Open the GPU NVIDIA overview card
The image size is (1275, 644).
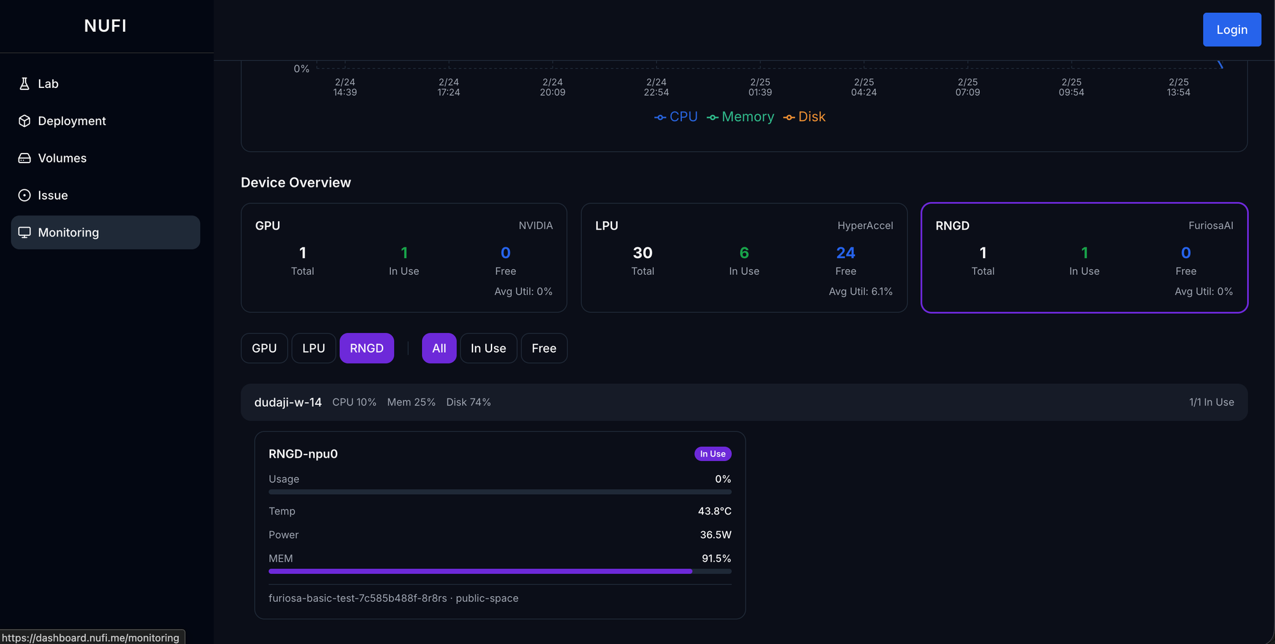(404, 258)
